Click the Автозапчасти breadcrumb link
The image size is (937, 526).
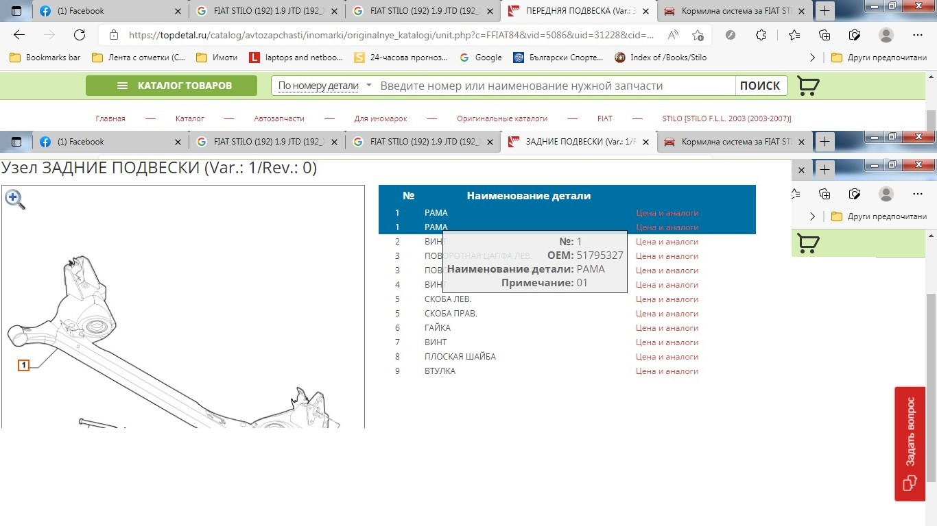(x=278, y=118)
